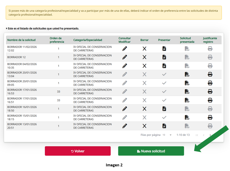Click the Nombre de la solicitud column header

click(21, 40)
